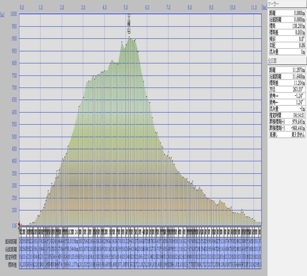Click the 見通し 見えません field

[287, 134]
